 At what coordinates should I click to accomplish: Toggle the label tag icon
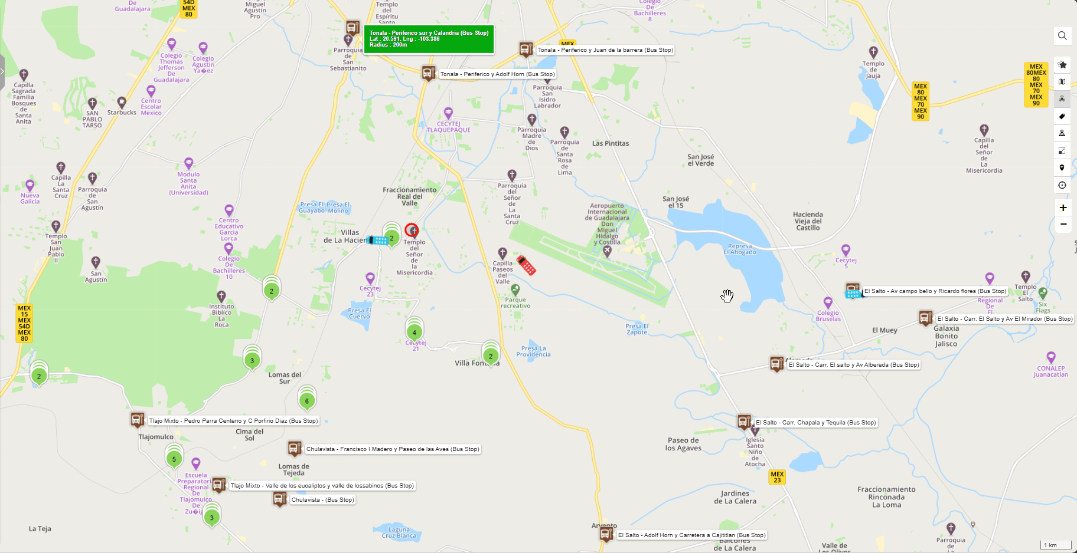coord(1062,116)
